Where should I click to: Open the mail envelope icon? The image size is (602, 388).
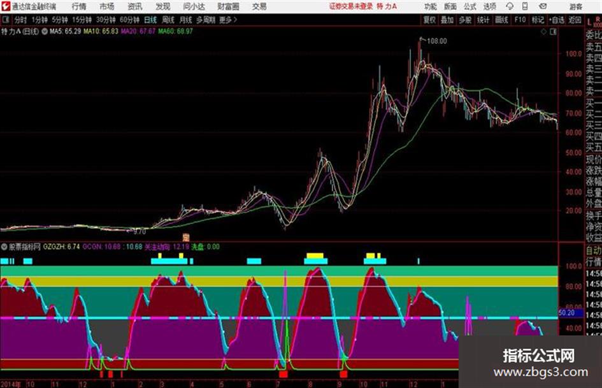(543, 6)
